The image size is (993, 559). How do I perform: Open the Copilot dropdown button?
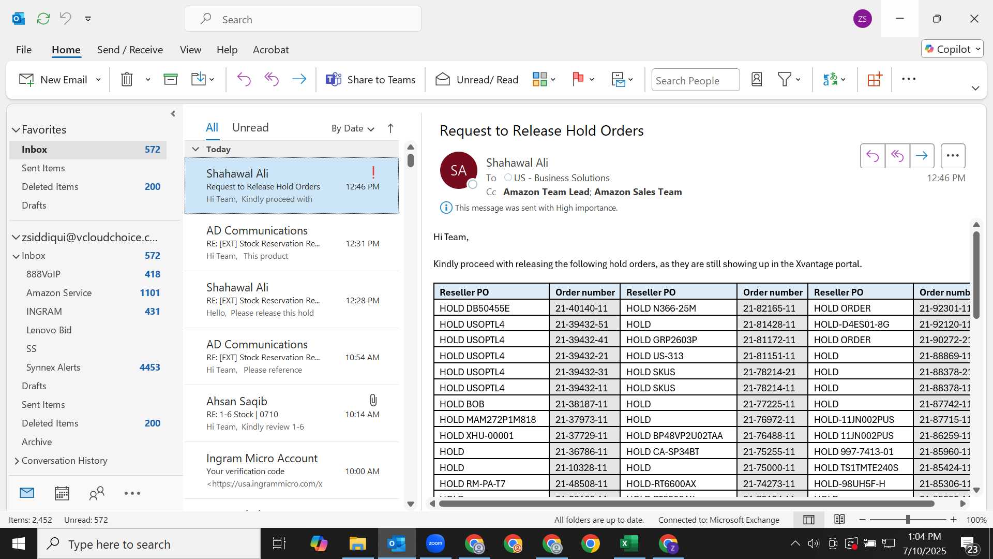pos(952,49)
